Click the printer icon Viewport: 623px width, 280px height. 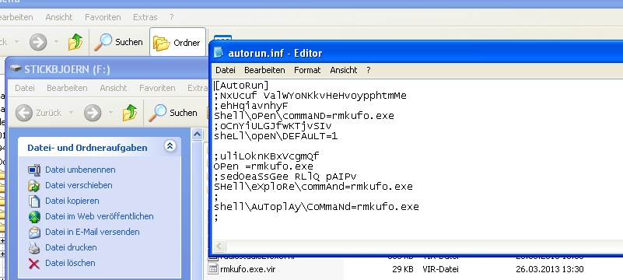click(34, 248)
